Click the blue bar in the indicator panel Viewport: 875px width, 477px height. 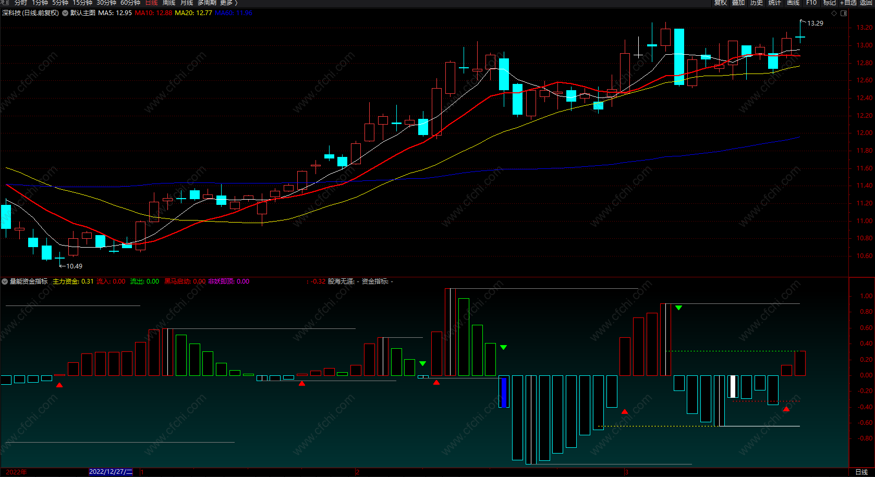pos(504,393)
